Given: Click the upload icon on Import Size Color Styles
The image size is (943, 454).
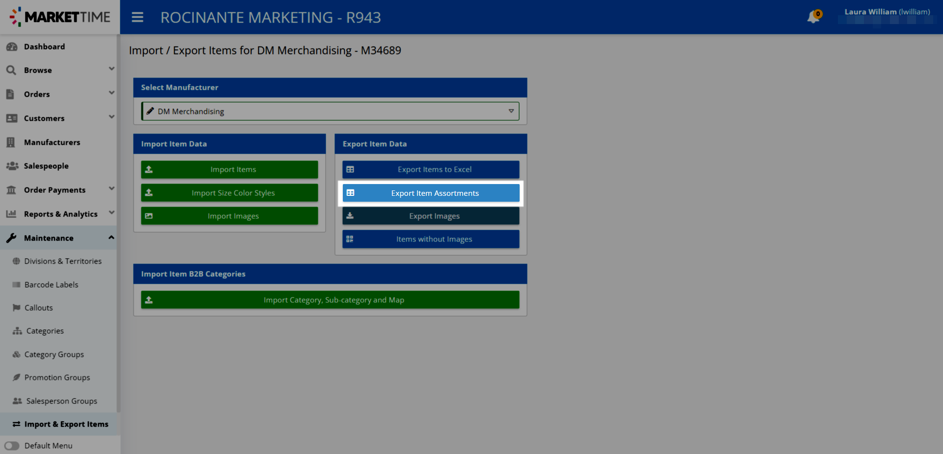Looking at the screenshot, I should point(149,193).
